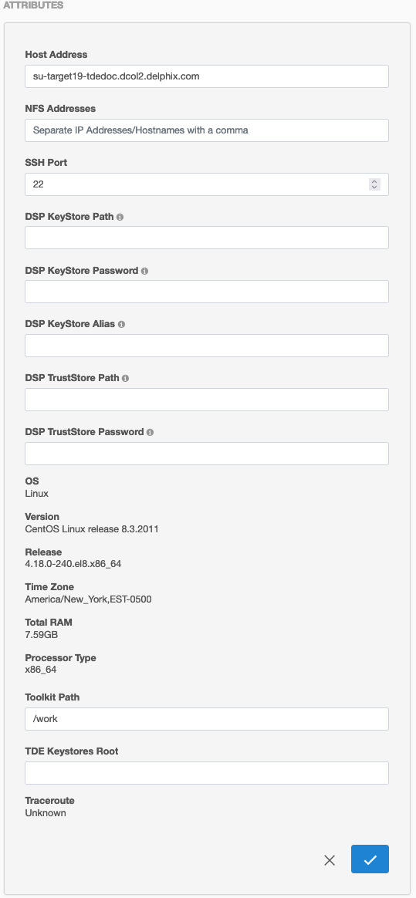Select the DSP TrustStore Path field
The width and height of the screenshot is (416, 898).
[x=207, y=400]
